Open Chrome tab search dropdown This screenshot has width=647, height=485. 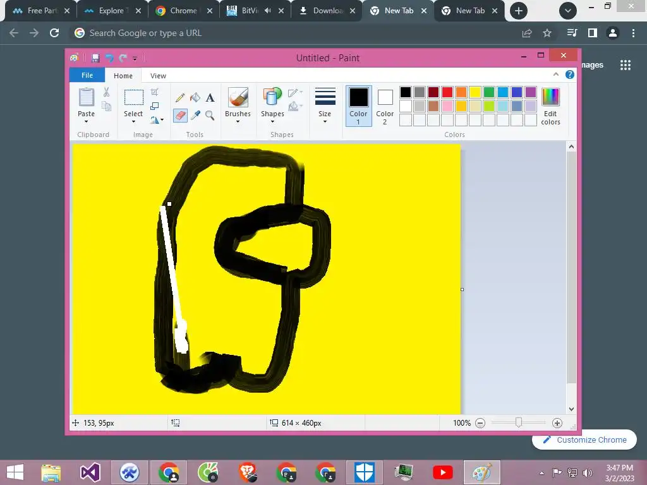click(568, 11)
